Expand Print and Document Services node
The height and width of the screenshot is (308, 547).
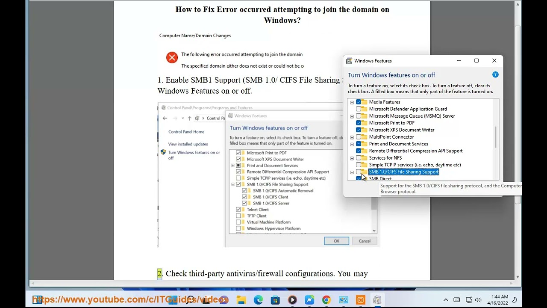pyautogui.click(x=352, y=144)
